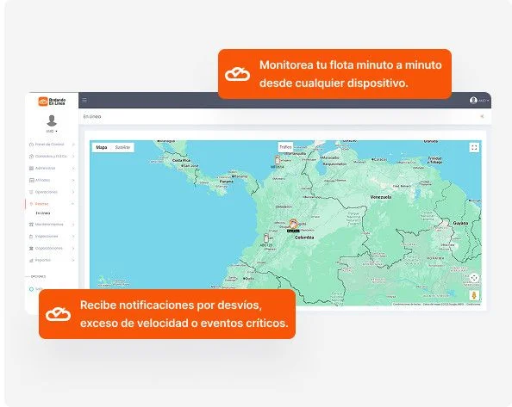Click the sidebar user avatar silhouette

coord(52,120)
